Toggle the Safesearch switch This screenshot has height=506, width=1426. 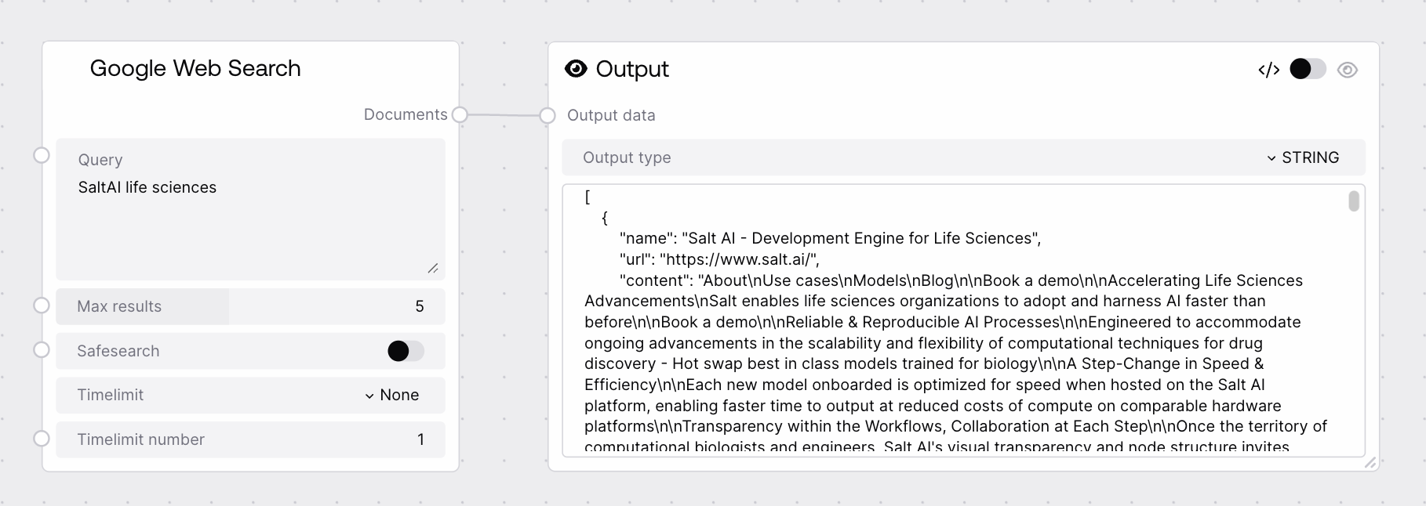[406, 351]
